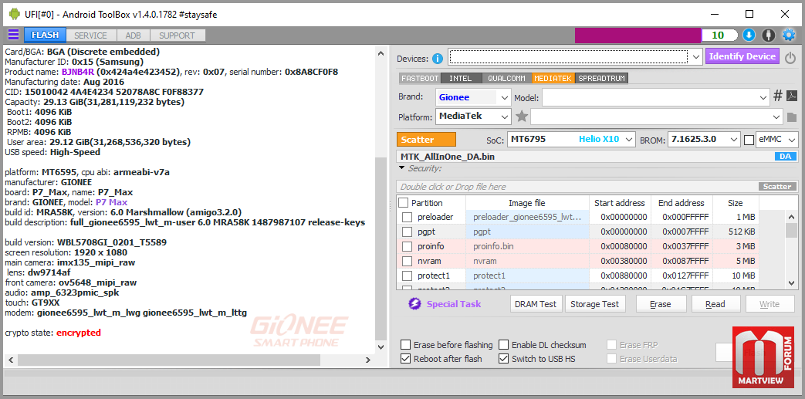Open the firmware folder browse icon

coord(792,117)
